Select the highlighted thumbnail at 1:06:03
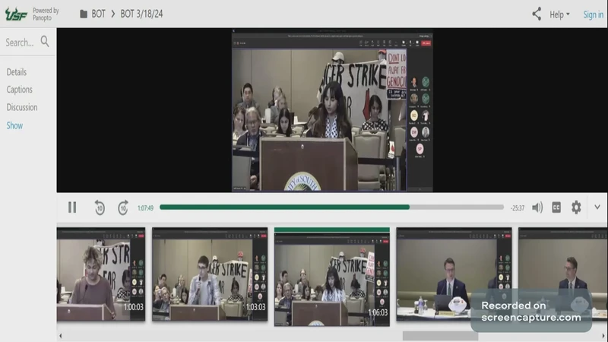 tap(332, 277)
